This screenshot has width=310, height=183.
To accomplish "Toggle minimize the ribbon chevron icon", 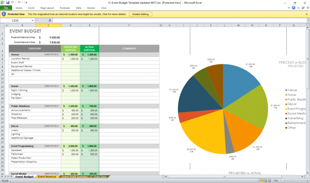I will point(289,8).
